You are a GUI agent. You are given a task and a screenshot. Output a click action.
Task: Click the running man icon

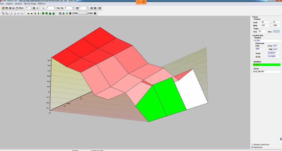(67, 13)
